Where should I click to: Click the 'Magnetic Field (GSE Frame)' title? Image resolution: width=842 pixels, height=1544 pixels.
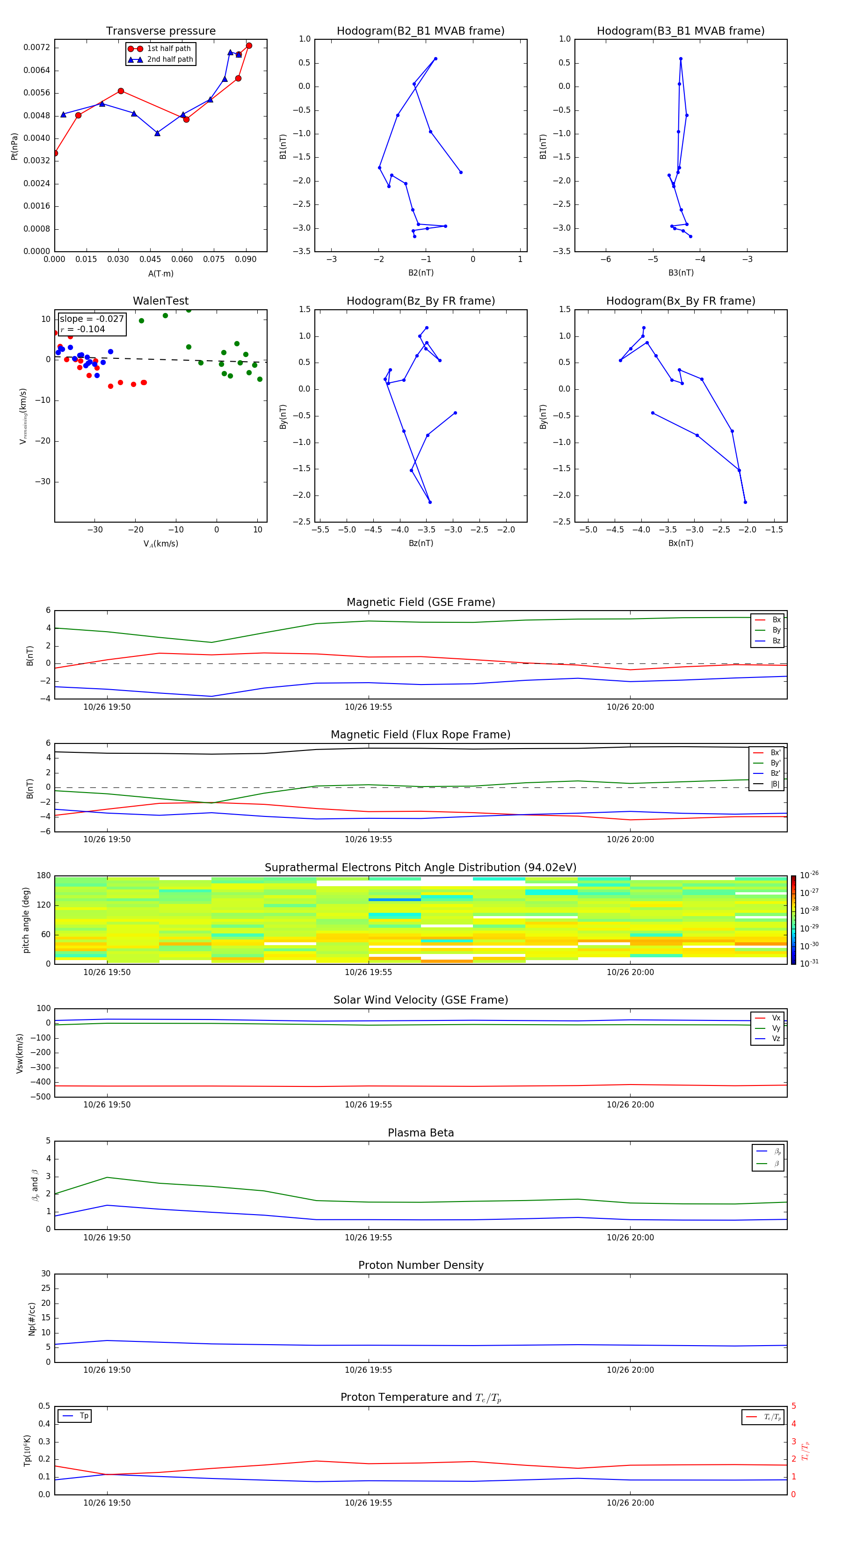421,602
